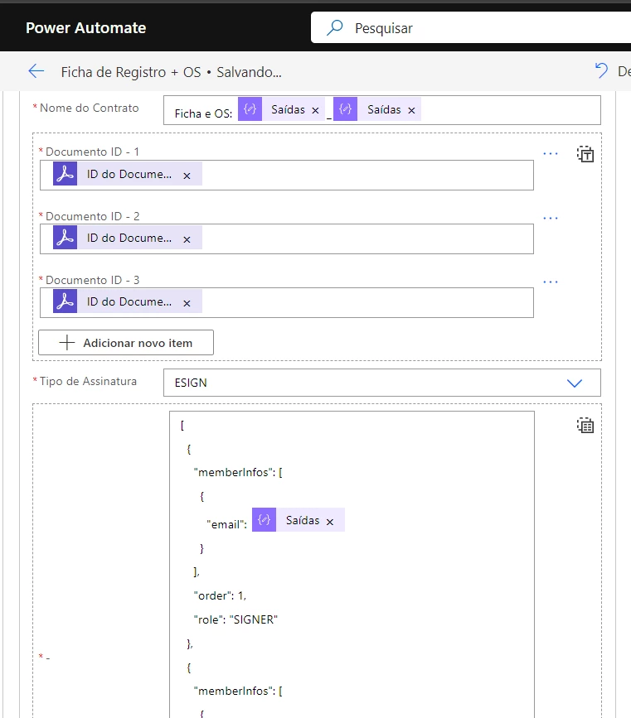
Task: Go back with the left arrow
Action: (x=36, y=71)
